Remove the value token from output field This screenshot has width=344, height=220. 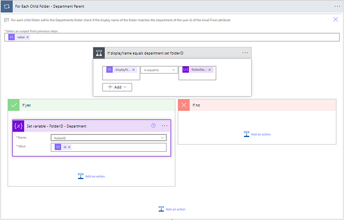[x=27, y=37]
